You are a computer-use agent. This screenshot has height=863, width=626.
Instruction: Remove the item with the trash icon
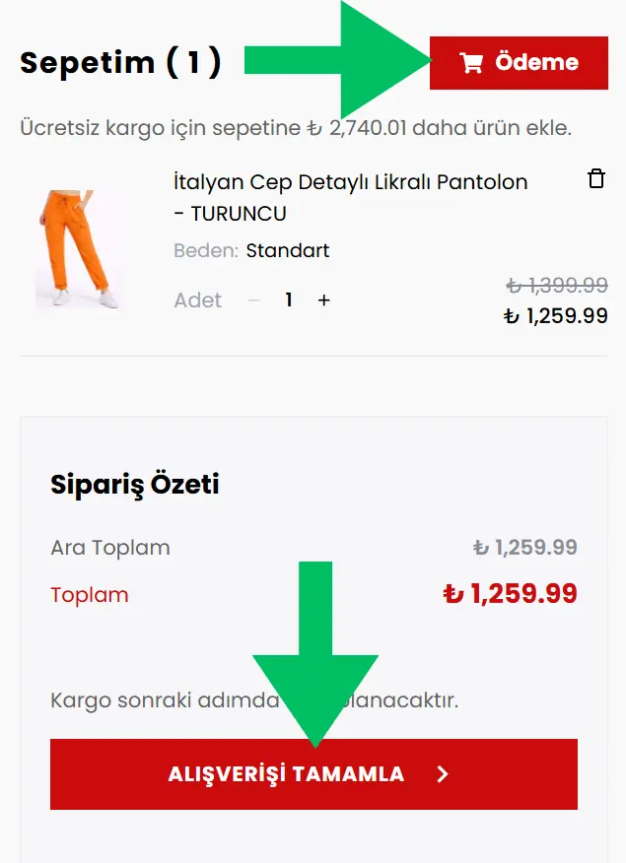click(x=596, y=179)
